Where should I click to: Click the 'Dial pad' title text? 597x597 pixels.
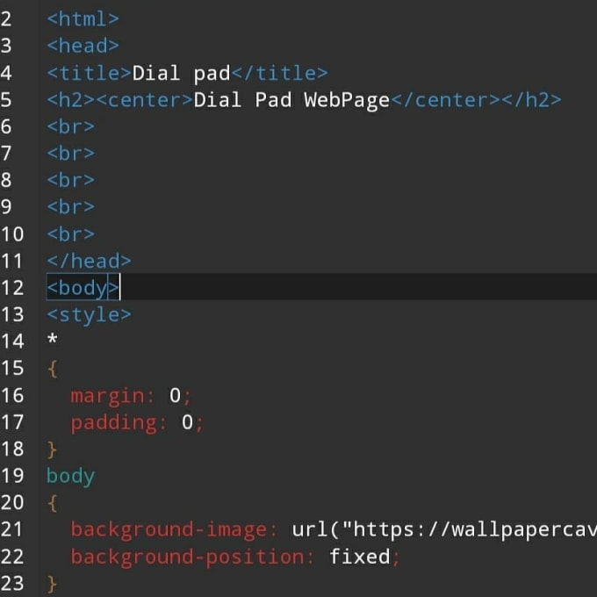coord(181,73)
